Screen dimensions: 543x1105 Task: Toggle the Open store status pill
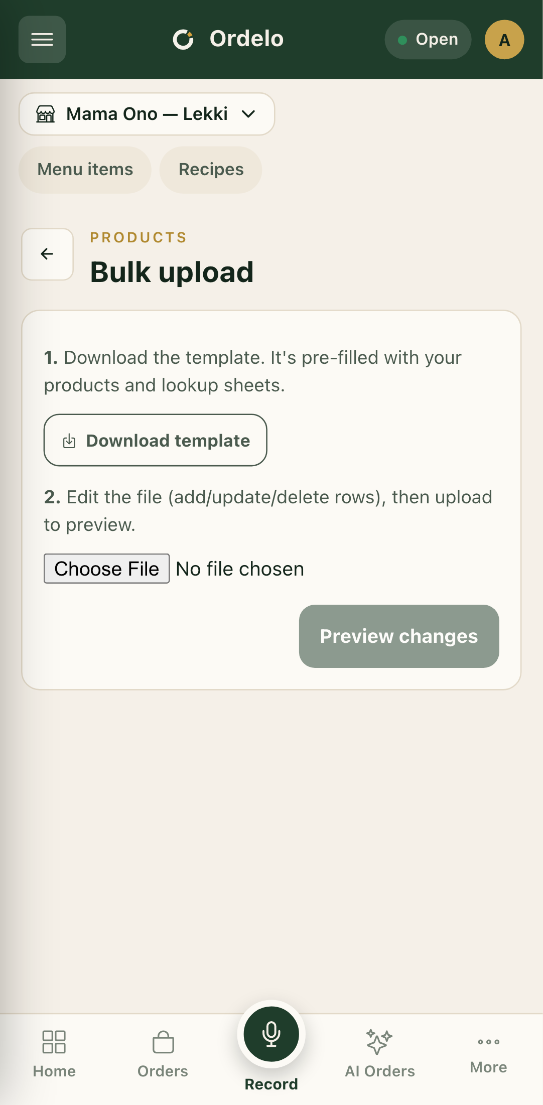pos(428,40)
